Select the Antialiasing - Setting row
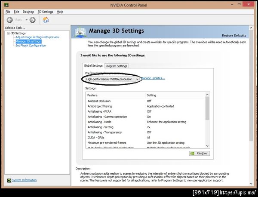Viewport: 258px width, 197px height. click(146, 127)
